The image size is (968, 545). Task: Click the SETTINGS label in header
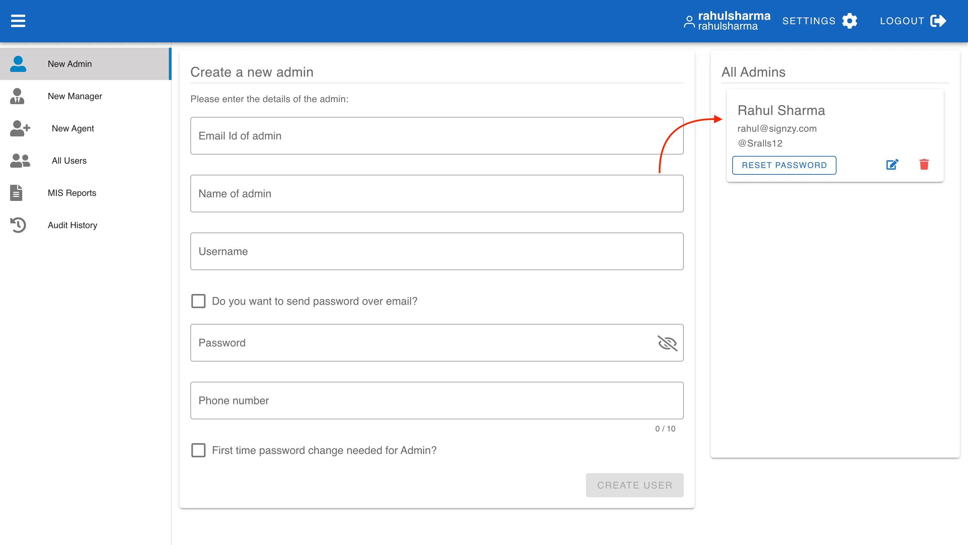click(809, 21)
